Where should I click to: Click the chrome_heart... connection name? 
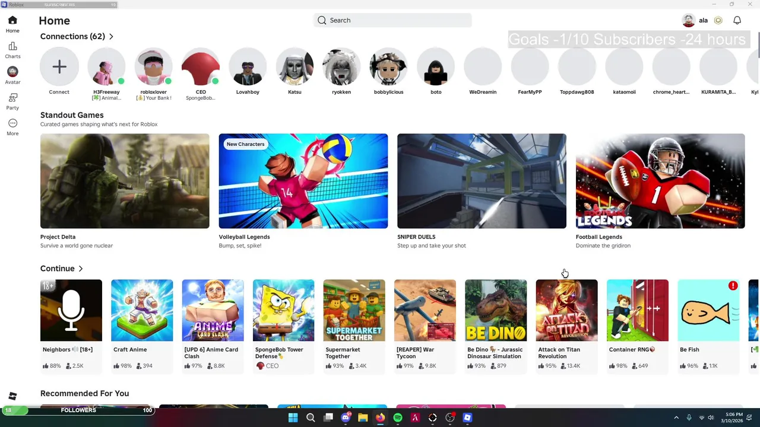671,92
